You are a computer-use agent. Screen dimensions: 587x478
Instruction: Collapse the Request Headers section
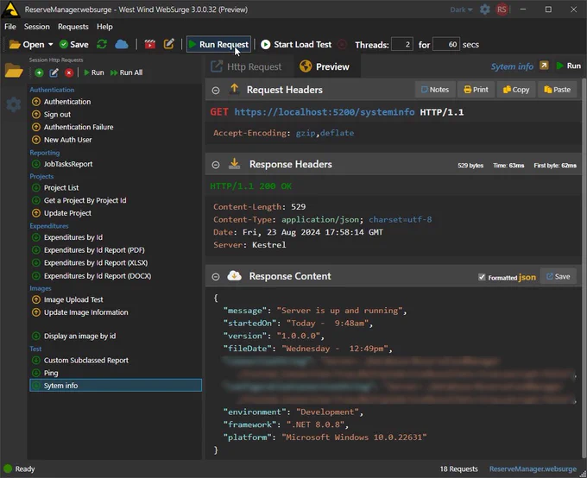(216, 91)
